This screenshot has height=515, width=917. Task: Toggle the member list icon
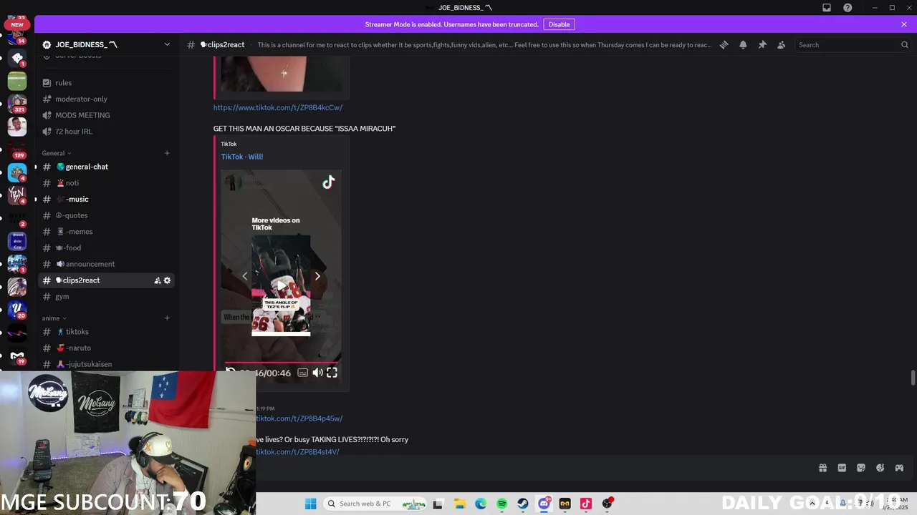782,44
